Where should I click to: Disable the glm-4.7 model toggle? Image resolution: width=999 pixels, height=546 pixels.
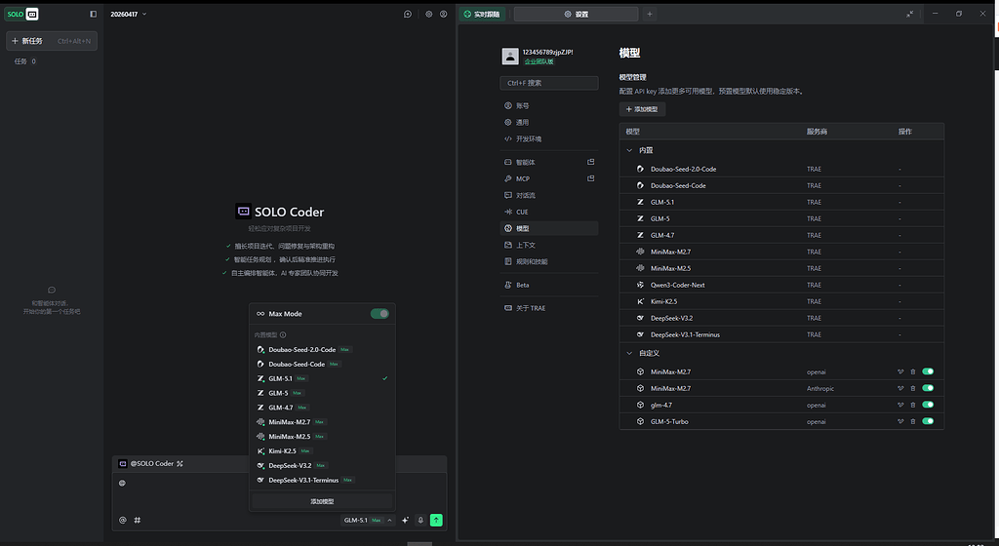[x=928, y=405]
